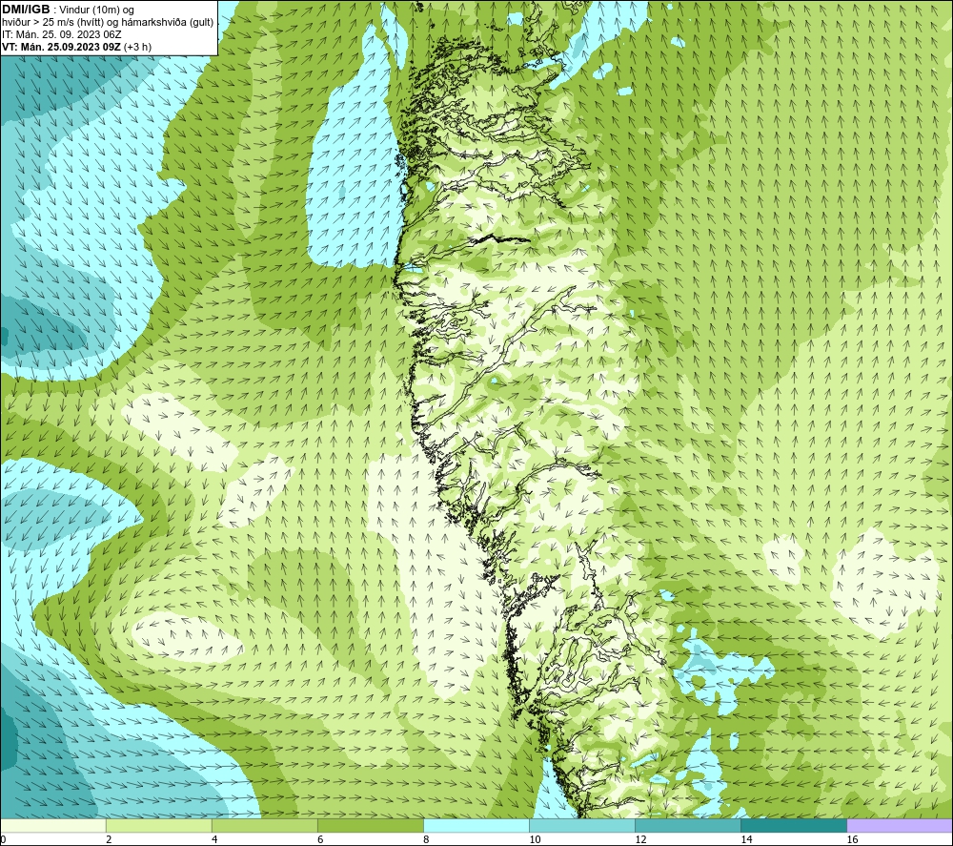Image resolution: width=953 pixels, height=846 pixels.
Task: Click the 'IT: Mán. 25. 09. 2023 06Z' line
Action: tap(61, 34)
